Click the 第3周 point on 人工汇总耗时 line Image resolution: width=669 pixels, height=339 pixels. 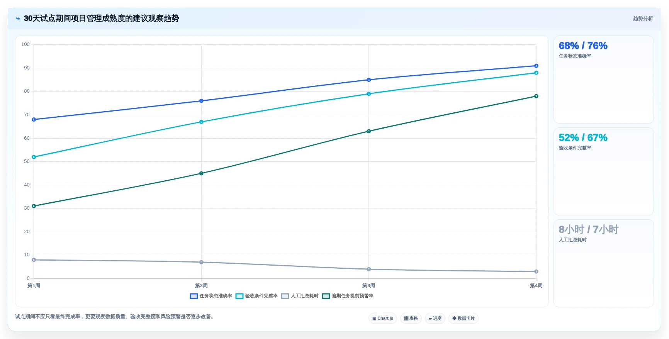tap(369, 270)
